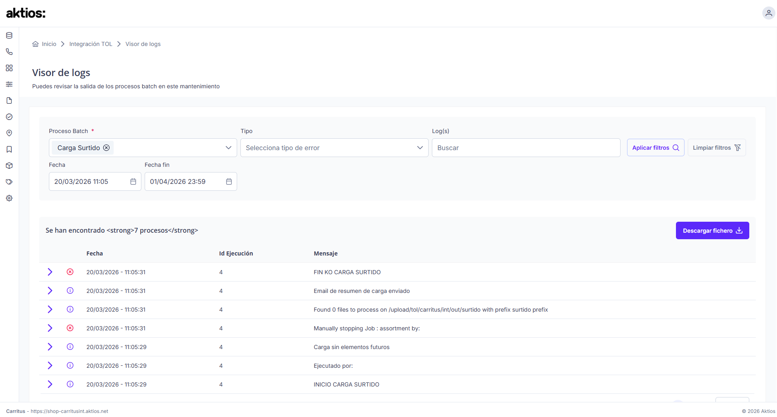Expand the INICIO CARGA SURTIDO row
Image resolution: width=777 pixels, height=417 pixels.
(50, 384)
